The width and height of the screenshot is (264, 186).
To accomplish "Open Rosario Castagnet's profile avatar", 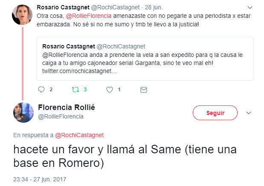I will point(22,14).
